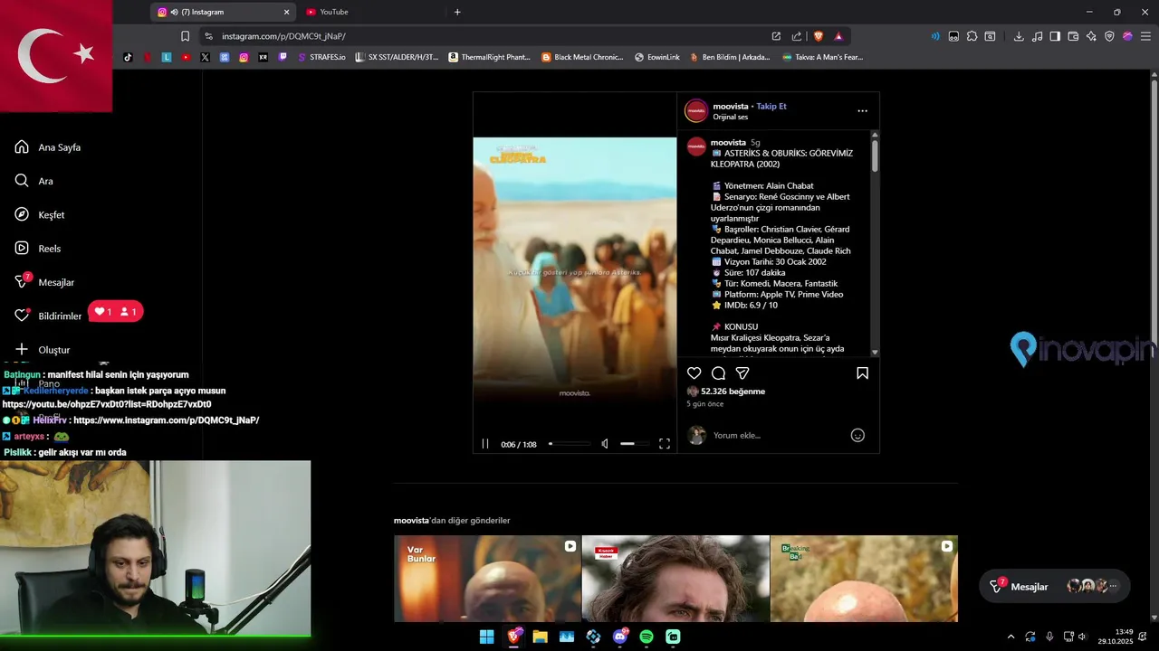Open the EowinLink bookmark
Viewport: 1159px width, 651px height.
coord(656,57)
